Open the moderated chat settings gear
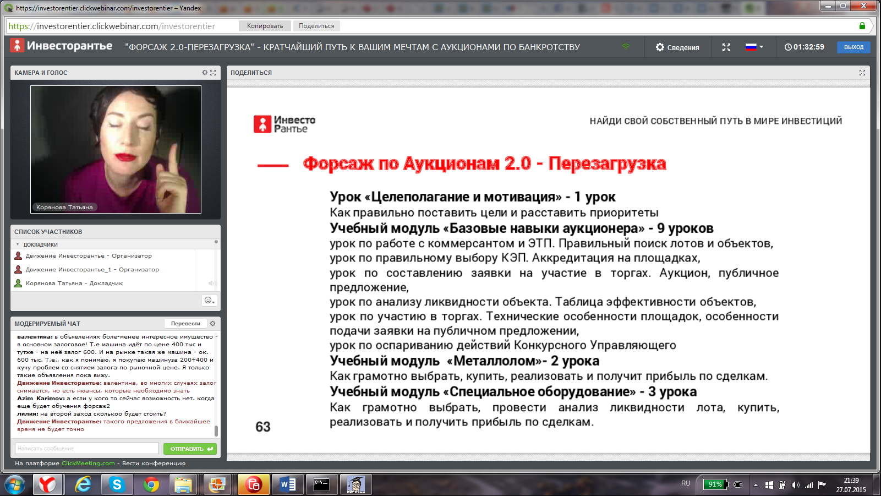Image resolution: width=881 pixels, height=496 pixels. [212, 324]
